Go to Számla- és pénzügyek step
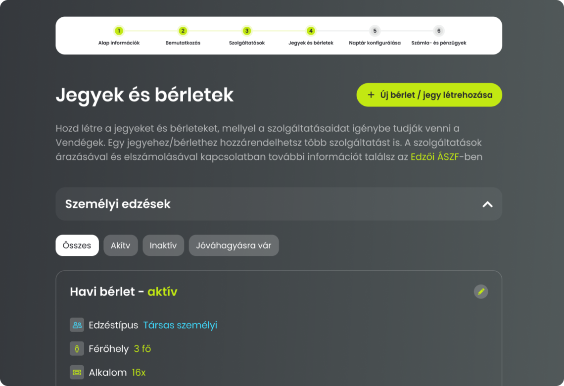The width and height of the screenshot is (564, 386). [x=438, y=30]
